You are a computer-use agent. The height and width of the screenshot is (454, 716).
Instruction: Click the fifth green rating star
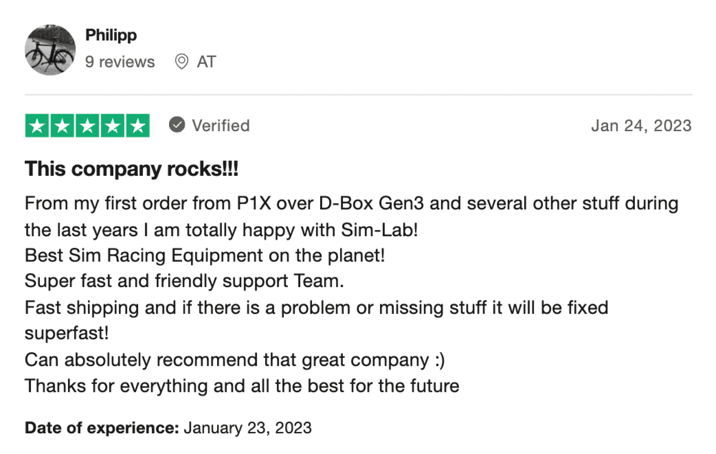click(138, 126)
